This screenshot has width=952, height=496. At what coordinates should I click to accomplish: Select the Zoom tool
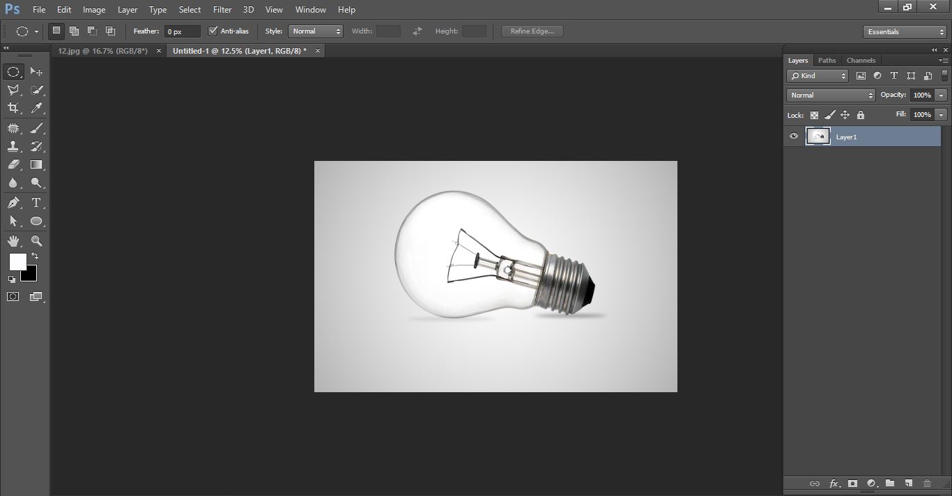[36, 241]
